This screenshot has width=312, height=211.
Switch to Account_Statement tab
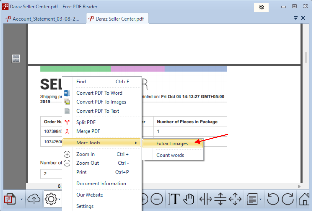click(42, 19)
